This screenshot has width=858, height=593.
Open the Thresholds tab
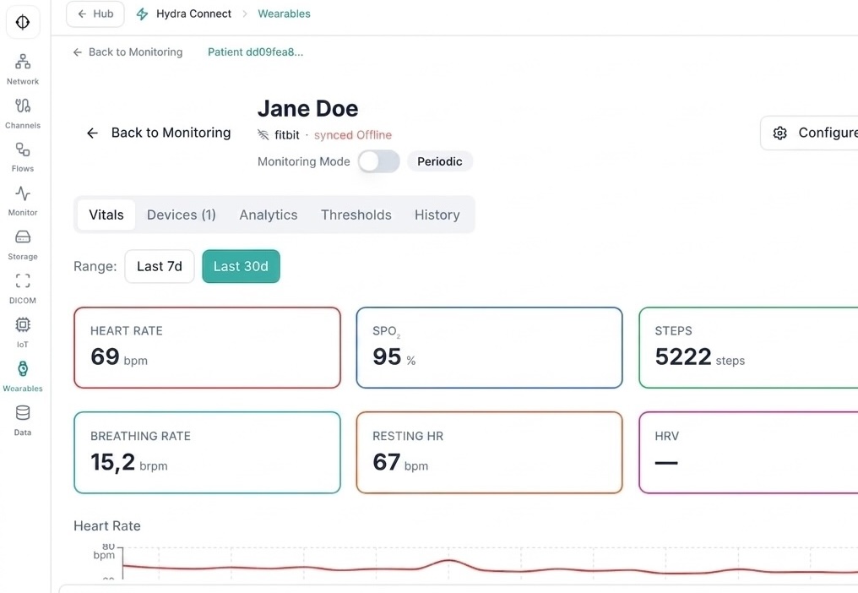click(x=356, y=215)
